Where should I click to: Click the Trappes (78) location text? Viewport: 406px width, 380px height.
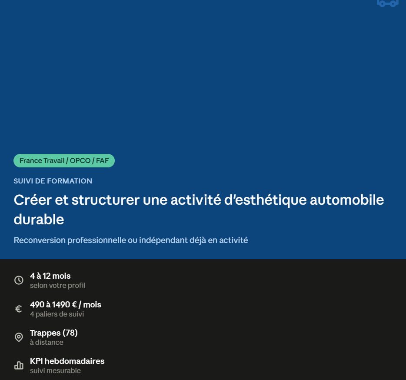(x=53, y=333)
